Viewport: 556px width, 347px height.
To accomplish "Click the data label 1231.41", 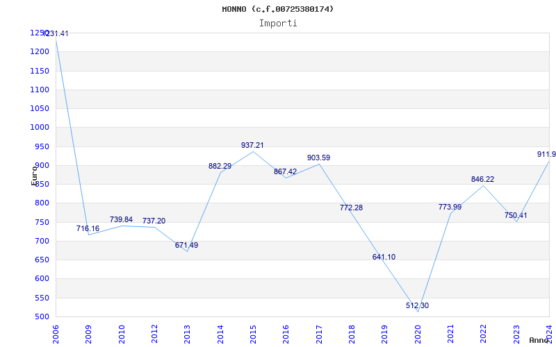I will (x=55, y=33).
